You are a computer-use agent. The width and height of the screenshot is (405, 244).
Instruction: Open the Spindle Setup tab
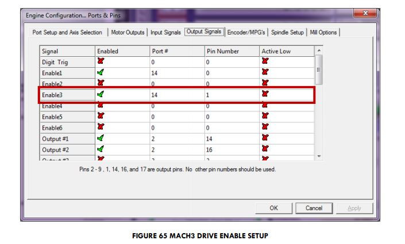(x=287, y=32)
